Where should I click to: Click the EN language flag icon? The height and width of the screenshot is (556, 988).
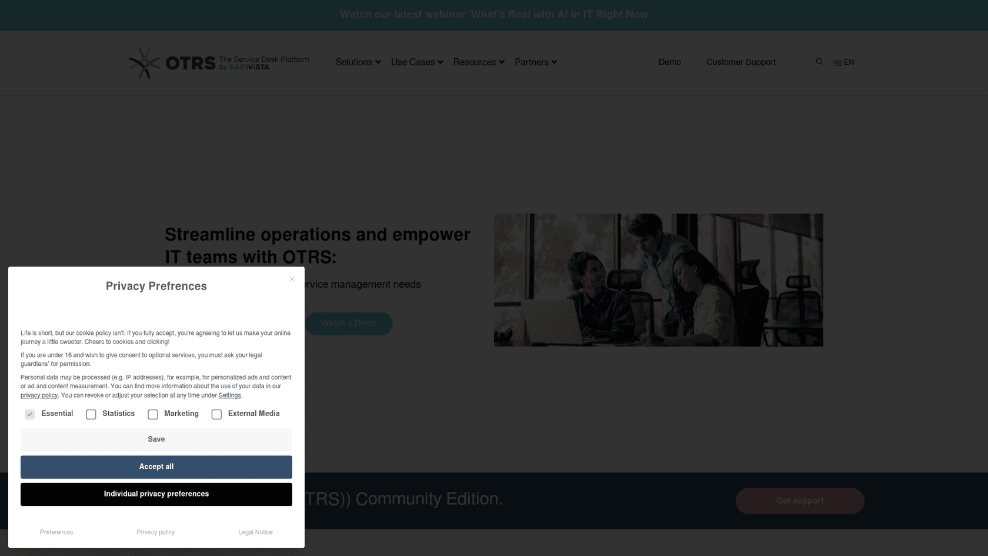[837, 62]
